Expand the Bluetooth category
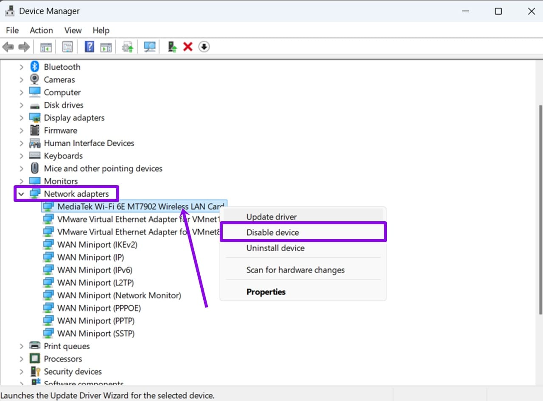Image resolution: width=543 pixels, height=401 pixels. coord(21,67)
